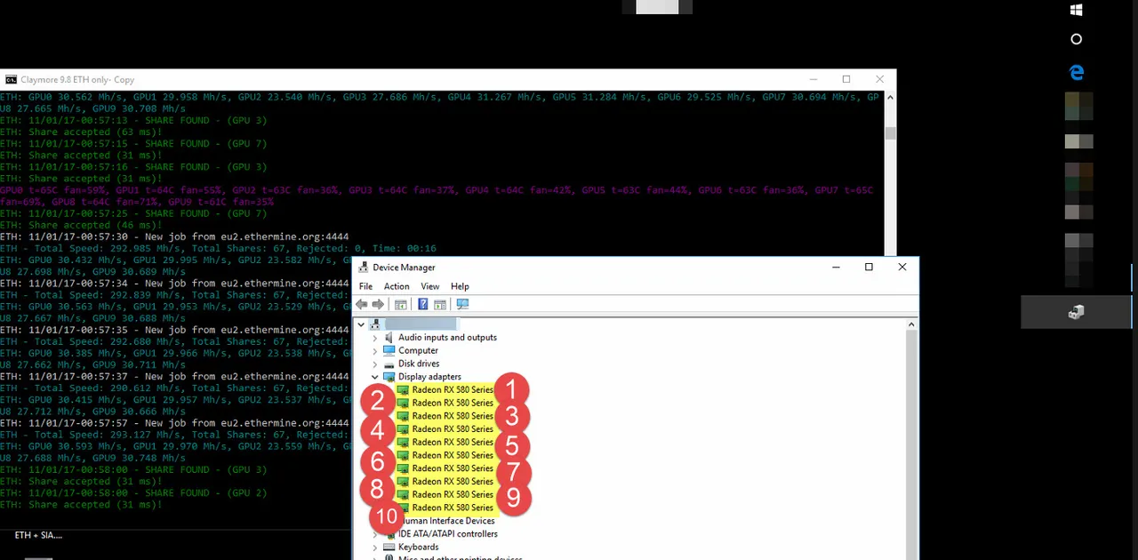Collapse the Display adapters category
The height and width of the screenshot is (560, 1138).
(374, 377)
